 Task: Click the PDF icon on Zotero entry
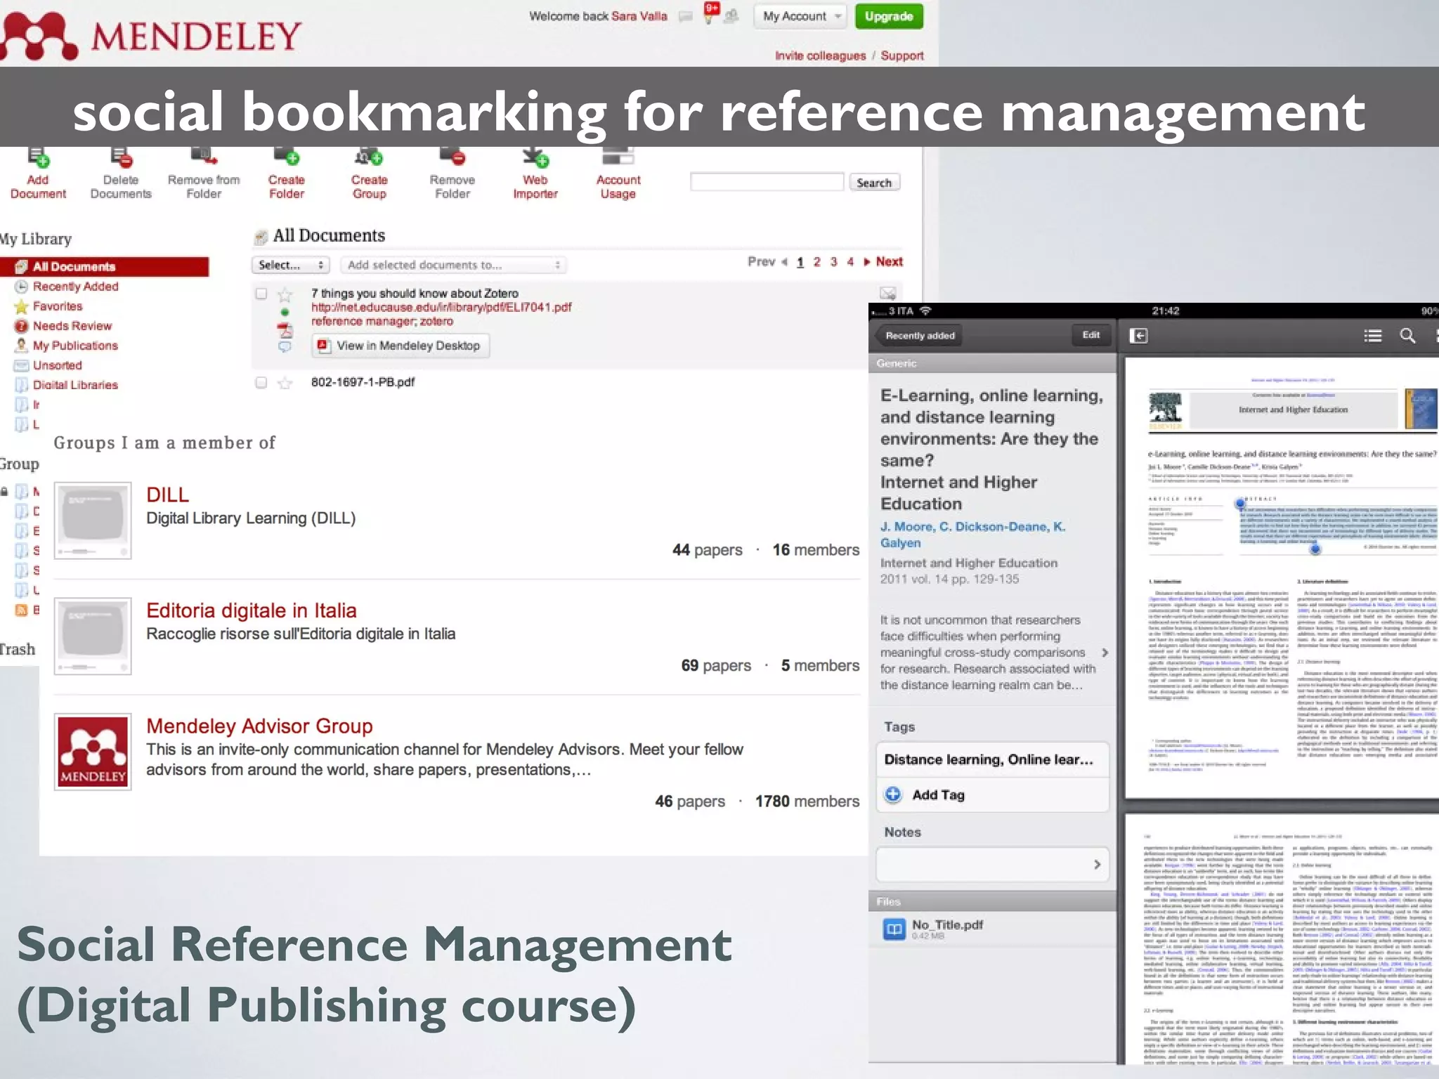point(285,330)
